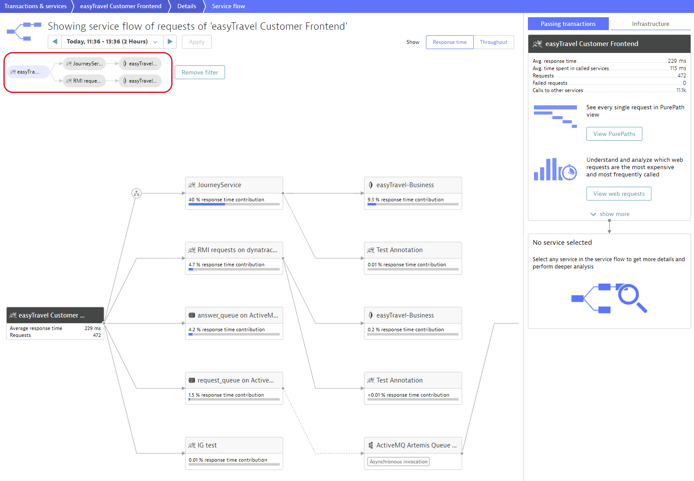The height and width of the screenshot is (481, 694).
Task: Click the disabled Apply button
Action: 197,42
